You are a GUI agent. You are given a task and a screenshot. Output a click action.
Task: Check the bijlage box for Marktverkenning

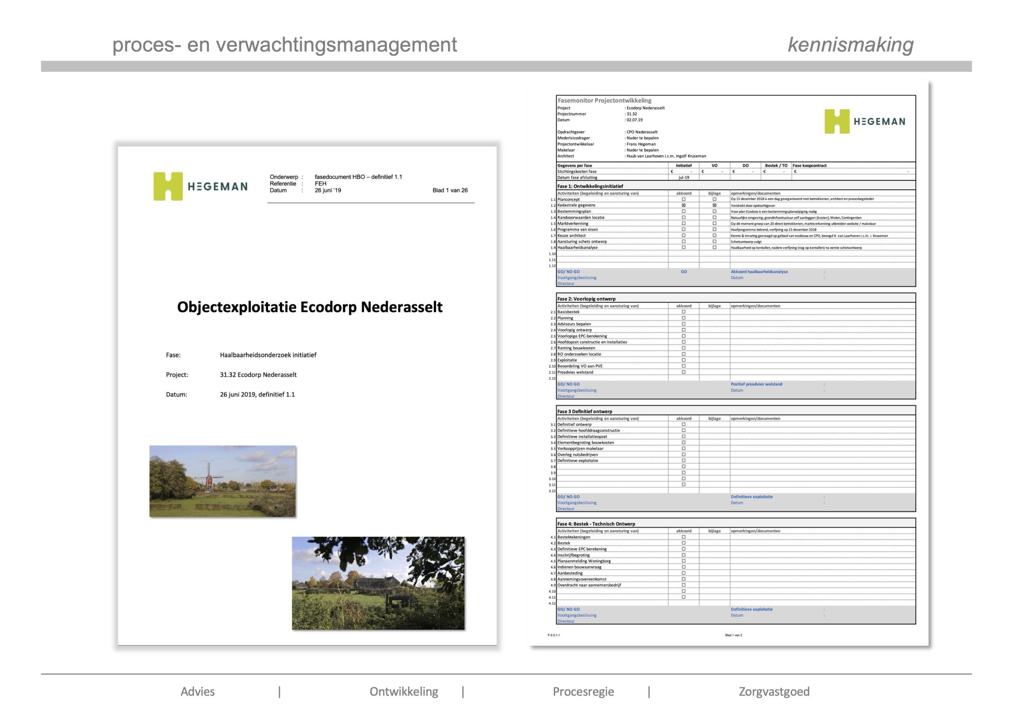(x=714, y=223)
